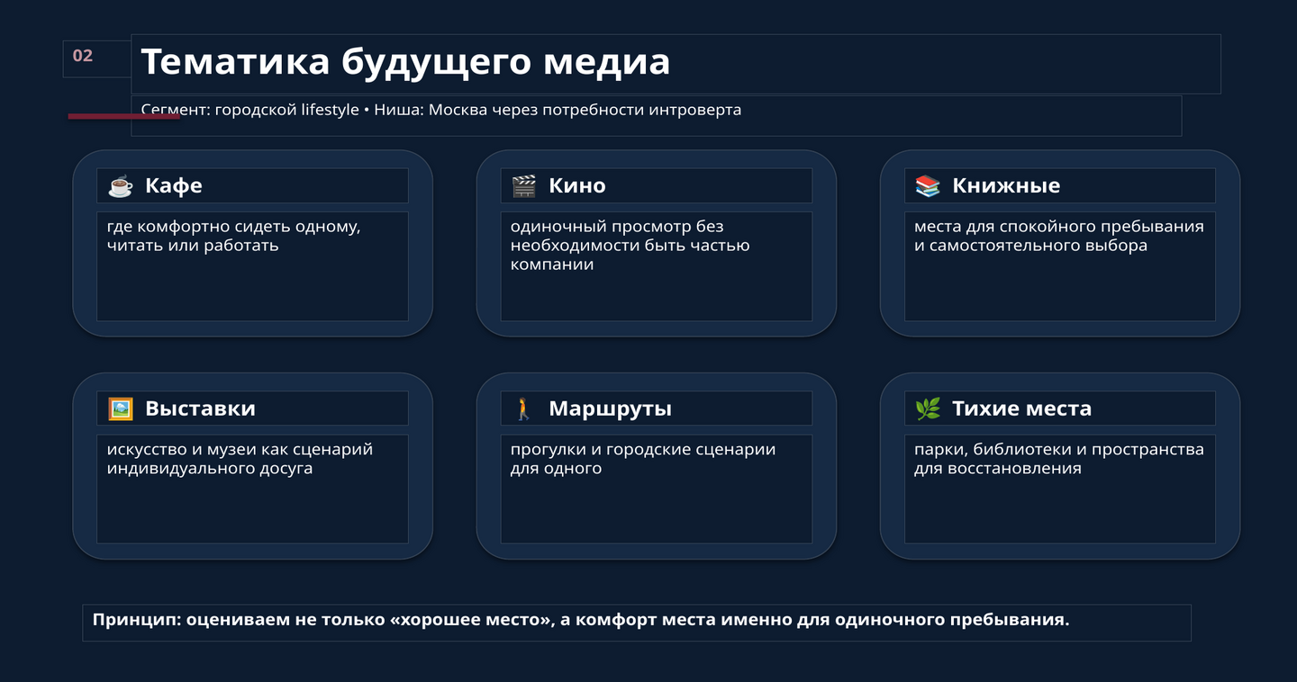Click the stacked books icon beside Книжные
Screen dimensions: 1297x682
pos(927,185)
